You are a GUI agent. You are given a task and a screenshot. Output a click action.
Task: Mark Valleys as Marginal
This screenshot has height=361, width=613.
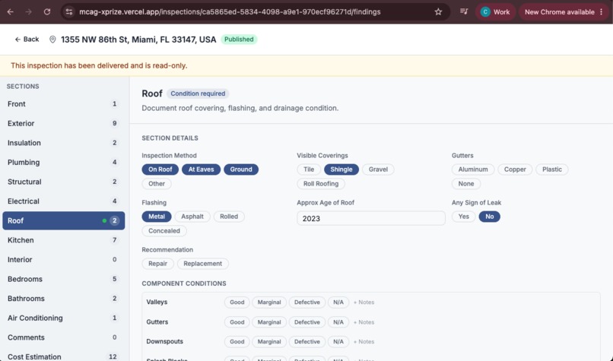(269, 302)
